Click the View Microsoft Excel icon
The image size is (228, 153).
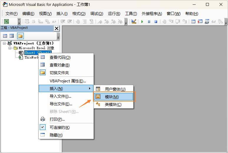[6, 21]
